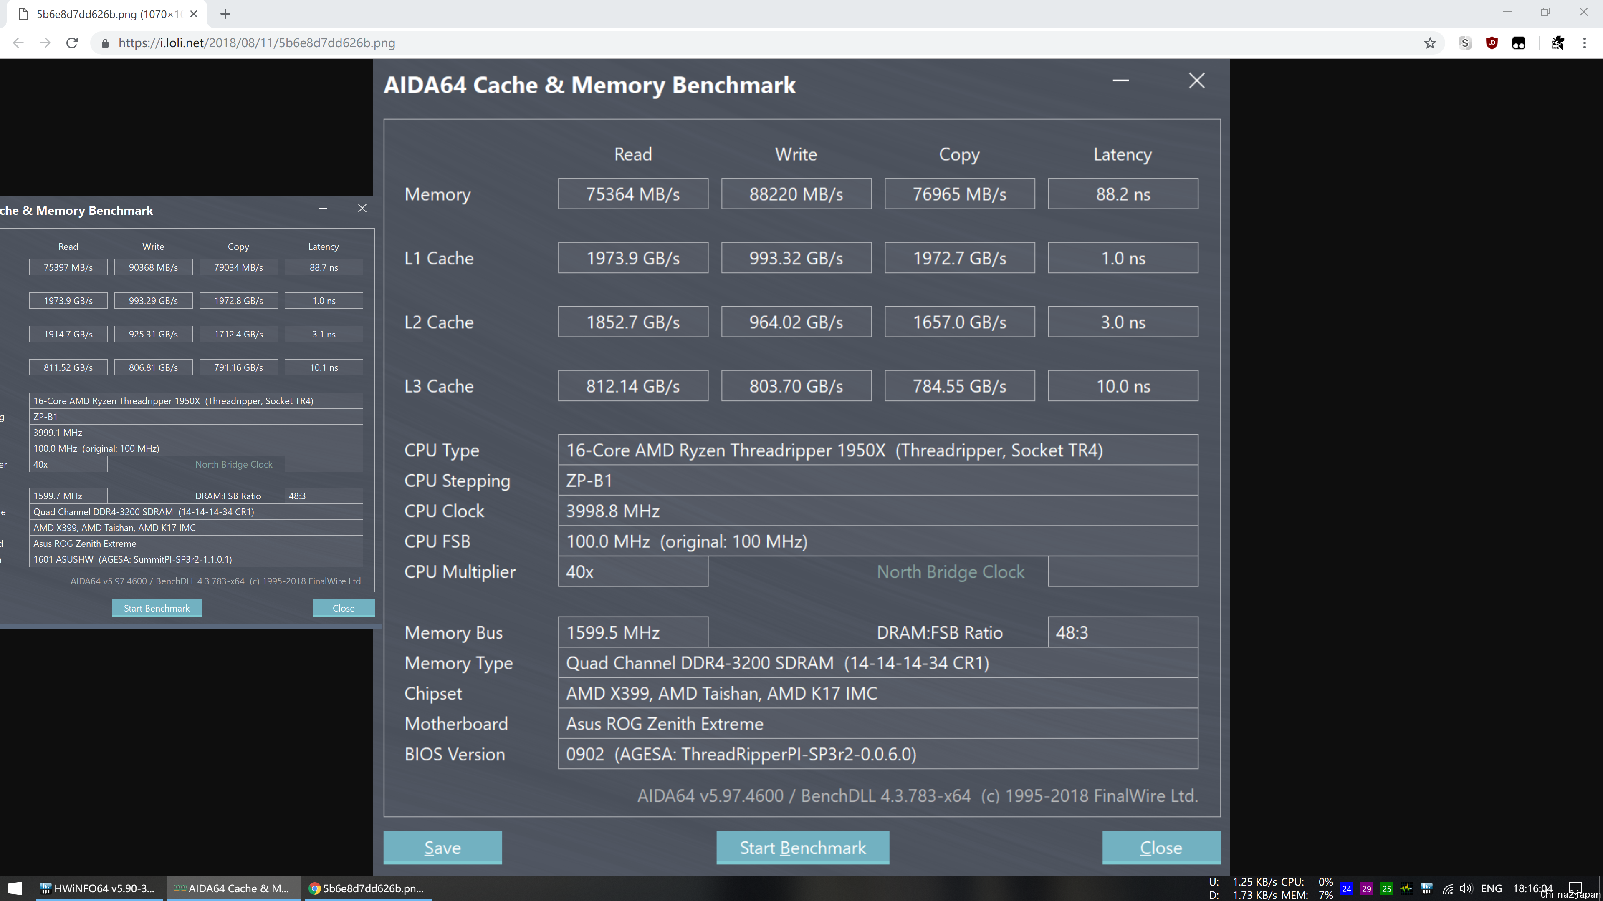Click the 1599.7 MHz memory bus field
The image size is (1603, 901).
(68, 496)
